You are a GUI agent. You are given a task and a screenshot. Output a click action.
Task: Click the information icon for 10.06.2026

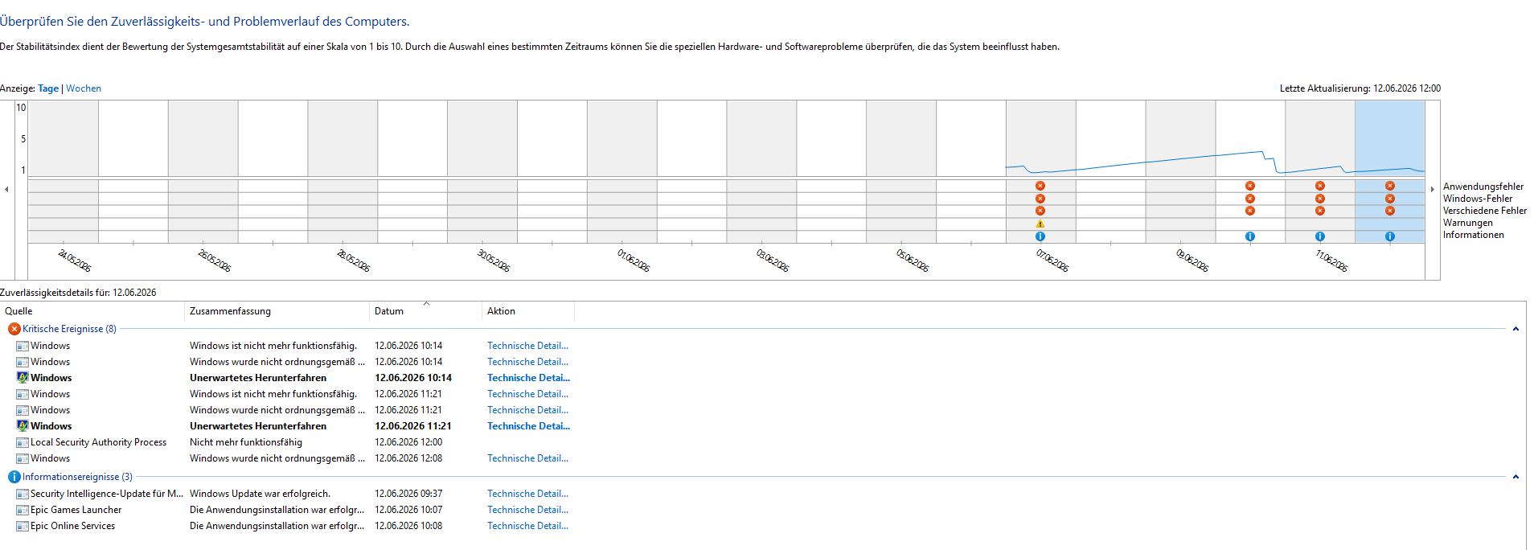coord(1249,236)
